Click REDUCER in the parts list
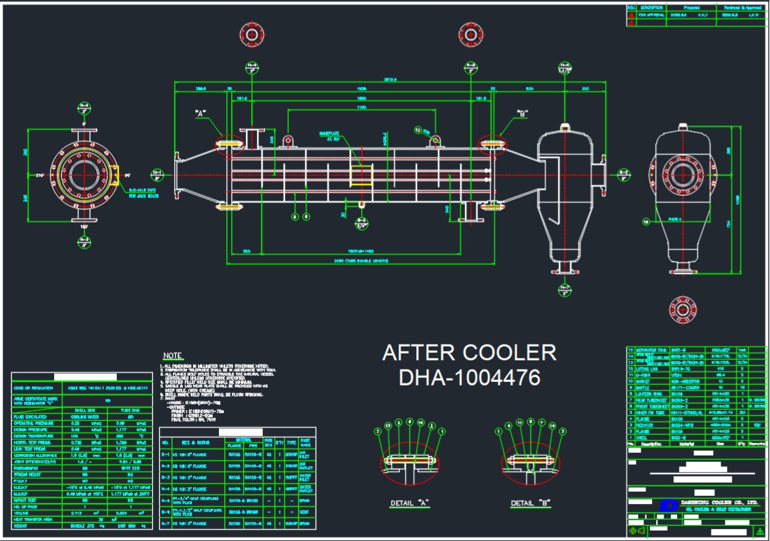Viewport: 770px width, 541px height. pyautogui.click(x=644, y=426)
